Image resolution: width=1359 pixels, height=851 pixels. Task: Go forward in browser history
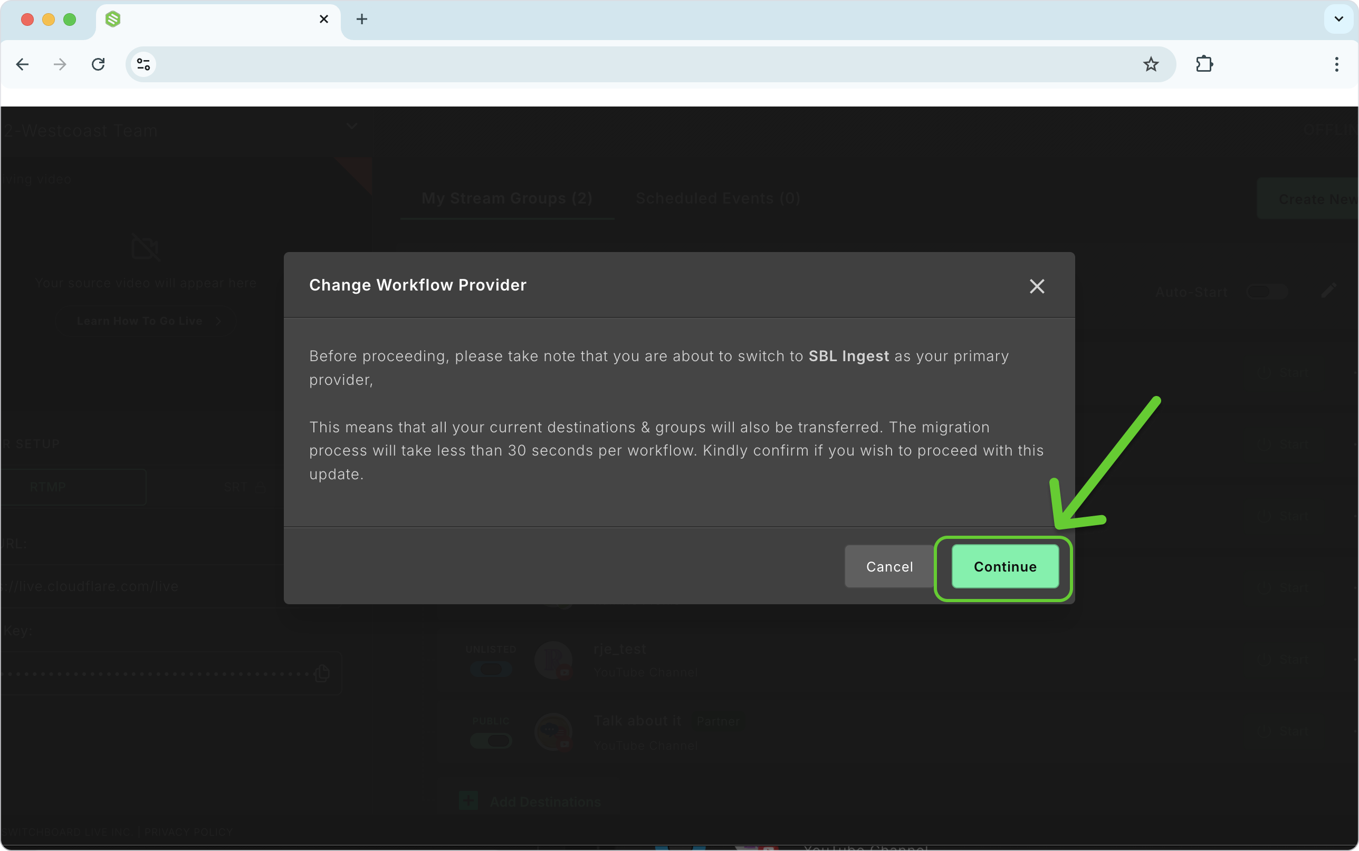60,64
